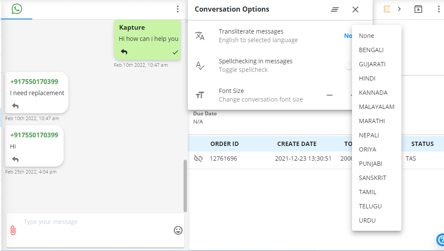Open the help question-mark button
Image resolution: width=444 pixels, height=251 pixels.
(441, 240)
